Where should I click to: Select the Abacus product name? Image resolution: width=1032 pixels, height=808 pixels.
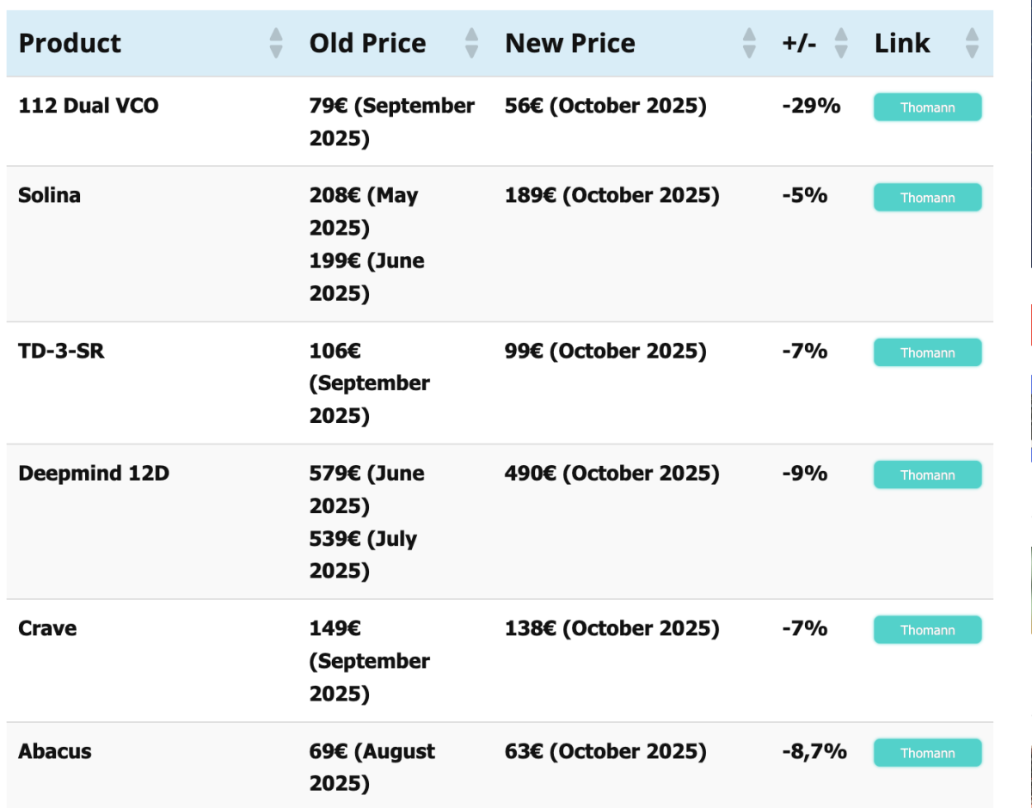coord(54,751)
